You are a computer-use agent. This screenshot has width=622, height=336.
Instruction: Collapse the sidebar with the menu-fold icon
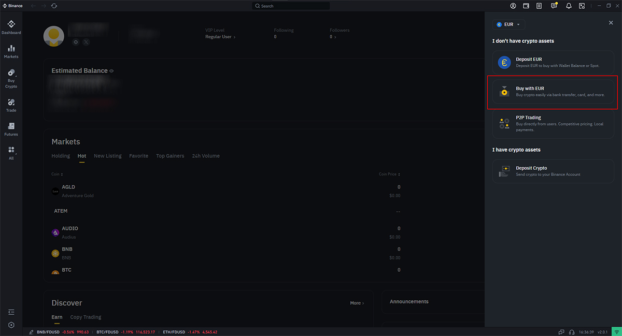11,312
